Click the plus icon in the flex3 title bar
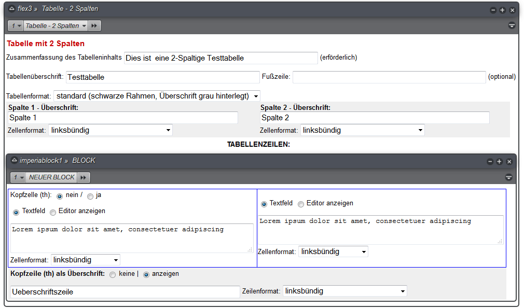 502,10
